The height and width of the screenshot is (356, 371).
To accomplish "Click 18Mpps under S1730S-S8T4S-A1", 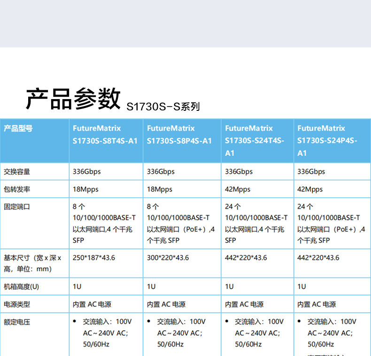I will 85,189.
